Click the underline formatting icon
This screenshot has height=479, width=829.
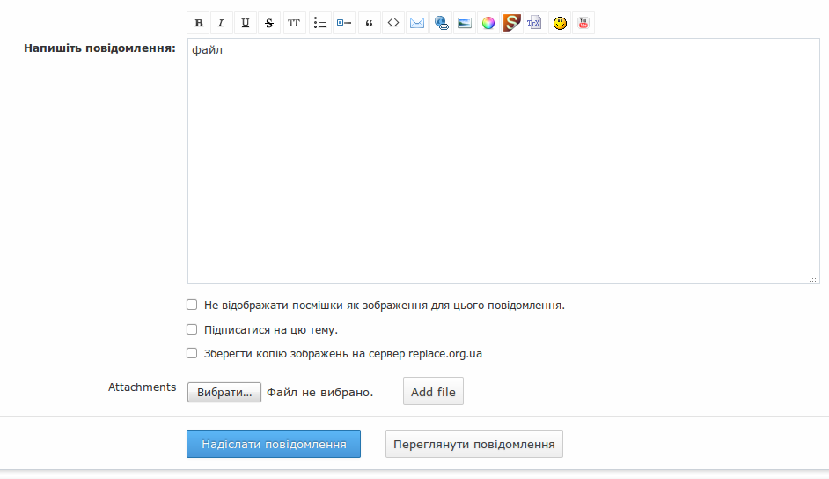pyautogui.click(x=246, y=23)
